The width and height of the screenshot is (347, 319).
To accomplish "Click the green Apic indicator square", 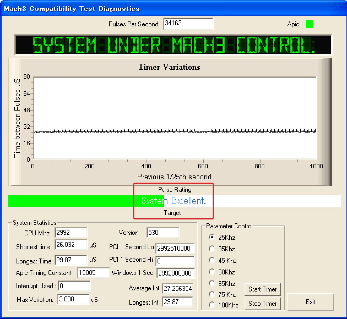I will [309, 24].
